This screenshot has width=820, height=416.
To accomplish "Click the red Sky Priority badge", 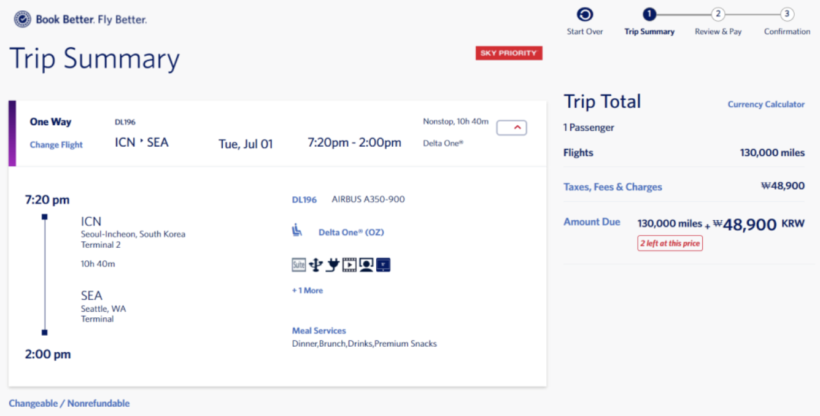I will [509, 53].
